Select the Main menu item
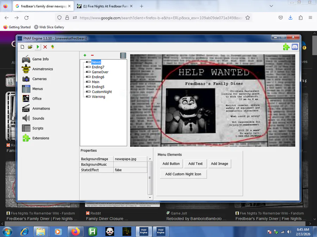 (x=95, y=82)
